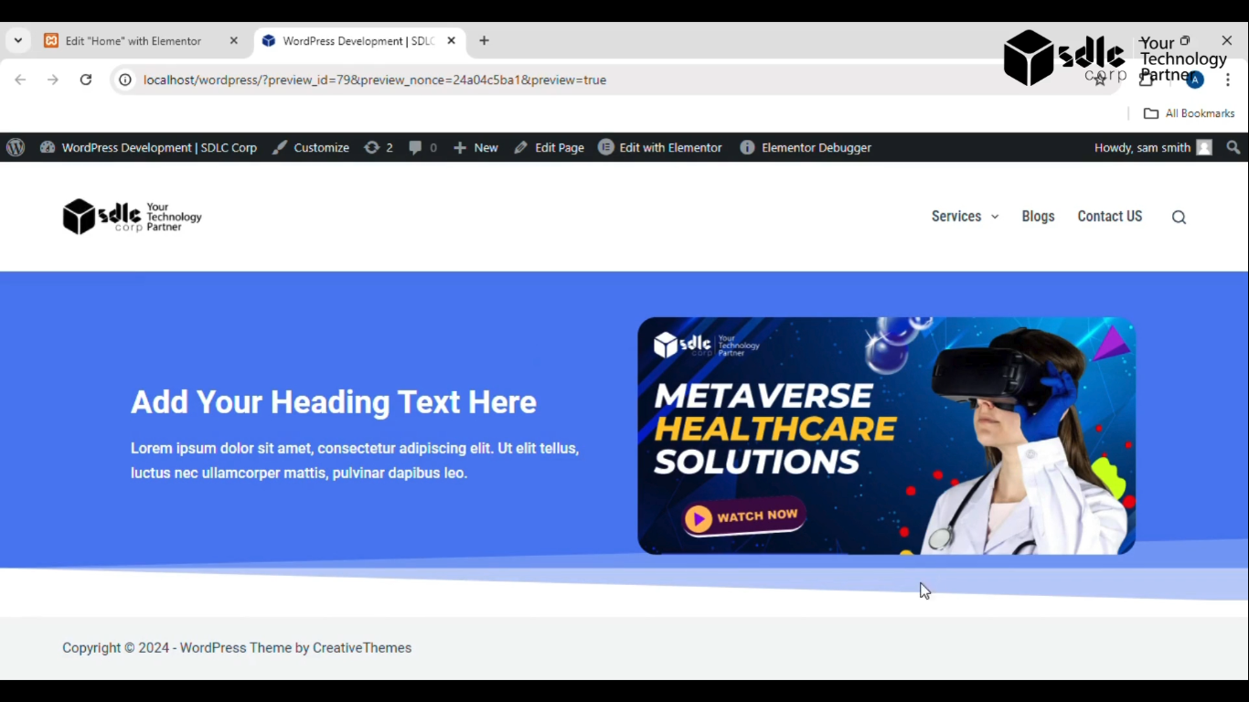Close the Edit "Home" with Elementor tab
Screen dimensions: 1249x702
click(233, 41)
